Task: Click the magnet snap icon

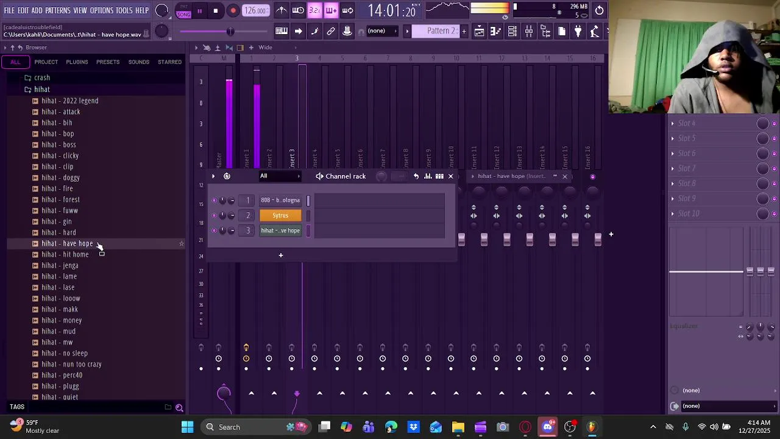Action: 361,31
